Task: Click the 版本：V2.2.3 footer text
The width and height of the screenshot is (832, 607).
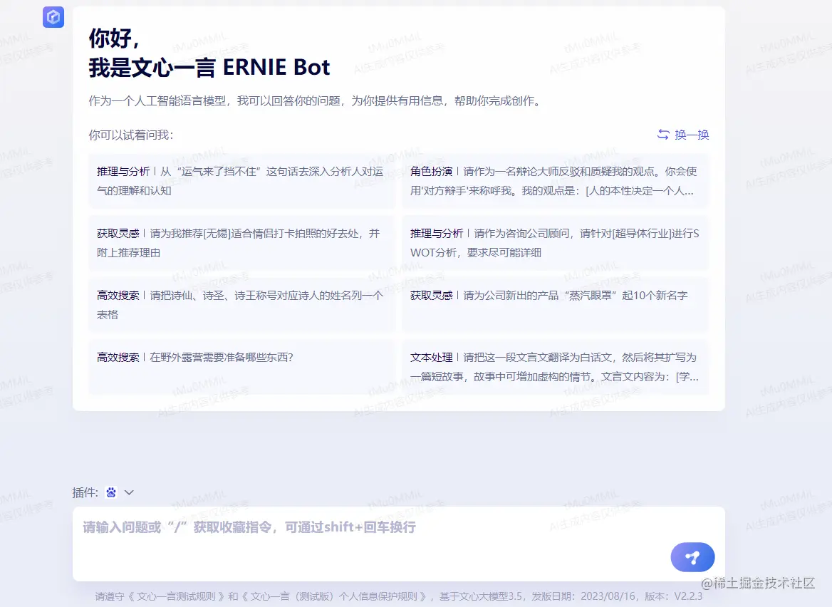Action: 673,596
